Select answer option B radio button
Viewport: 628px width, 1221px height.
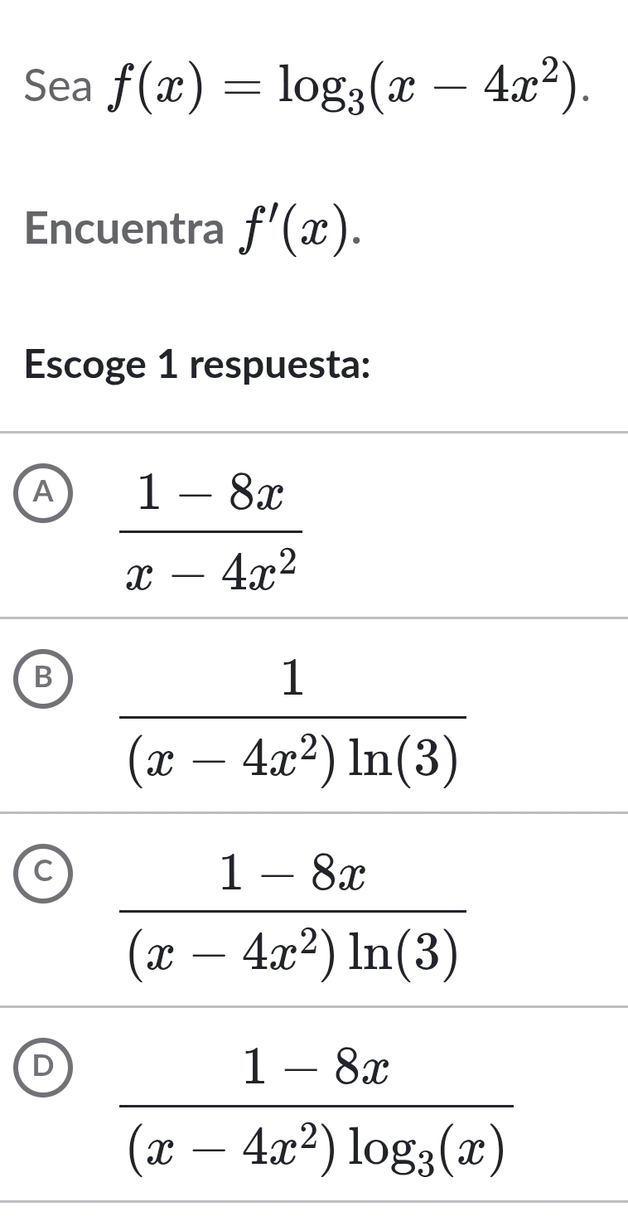(x=46, y=676)
